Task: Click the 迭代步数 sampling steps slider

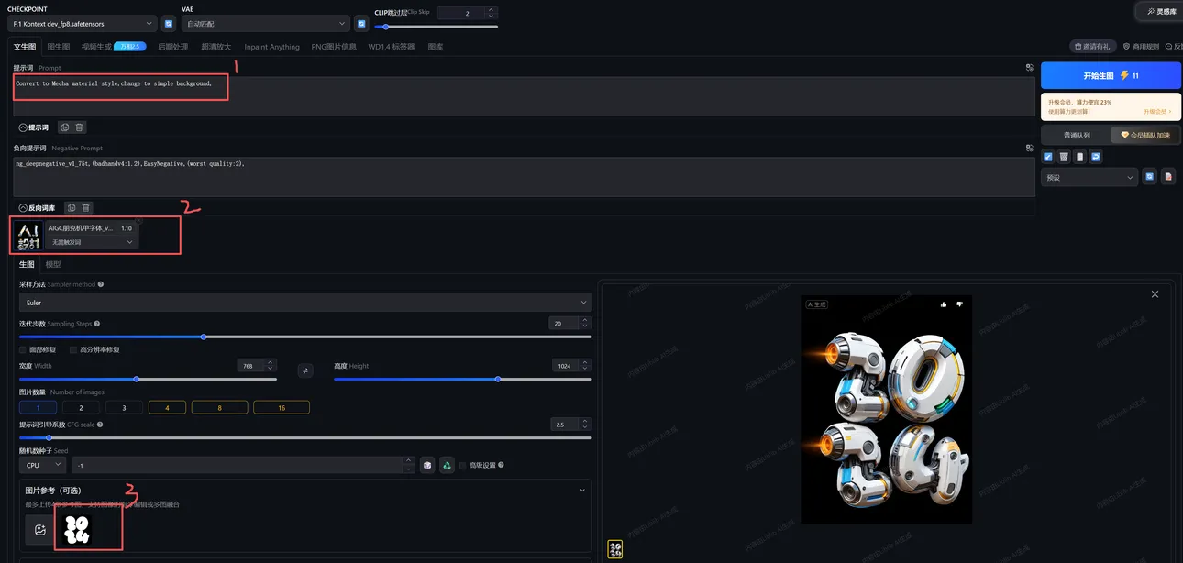Action: point(304,337)
